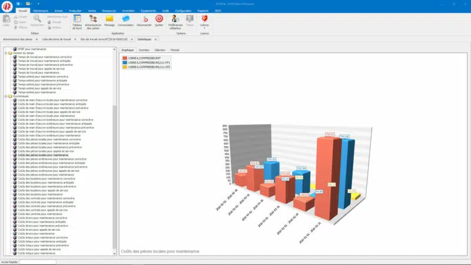Switch to the Données chart tab
This screenshot has width=471, height=265.
click(x=144, y=51)
